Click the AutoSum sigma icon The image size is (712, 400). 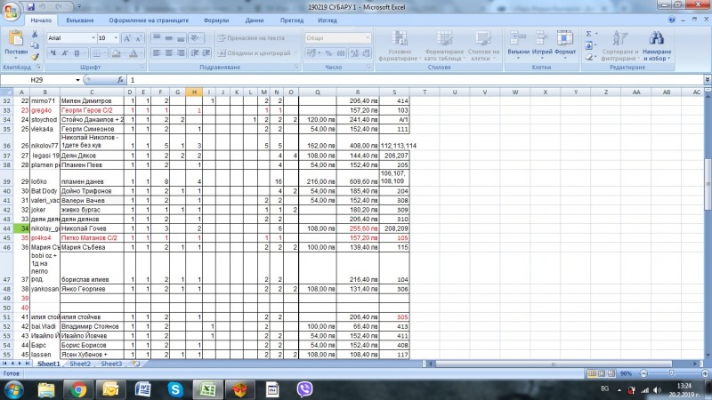[x=589, y=34]
